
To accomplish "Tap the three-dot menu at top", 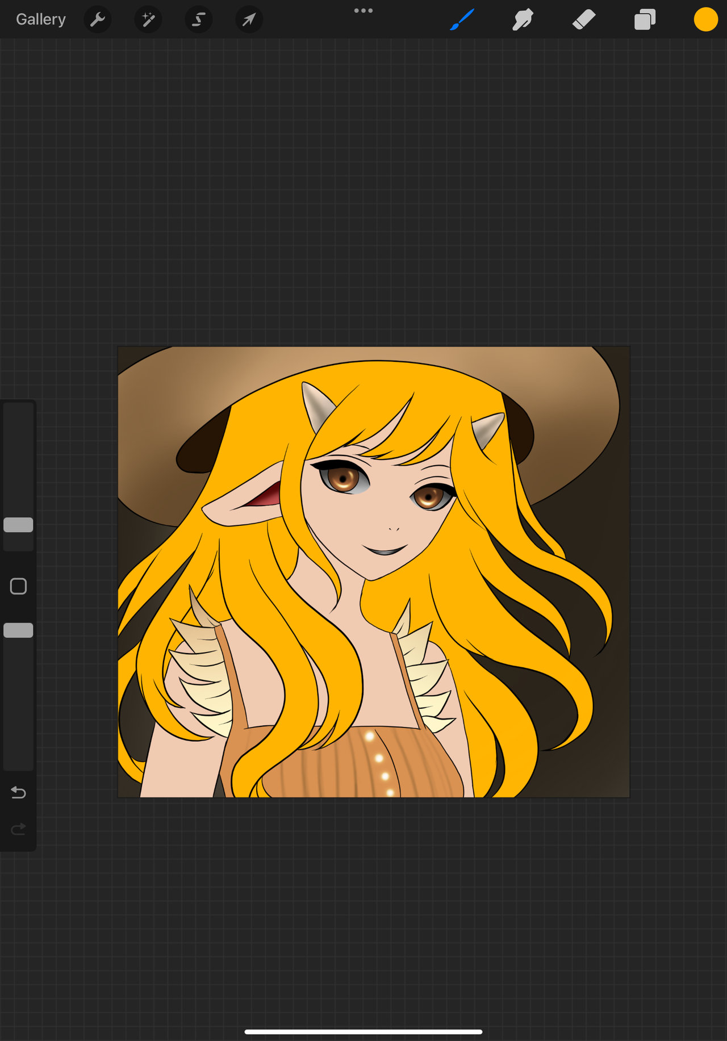I will [x=363, y=10].
